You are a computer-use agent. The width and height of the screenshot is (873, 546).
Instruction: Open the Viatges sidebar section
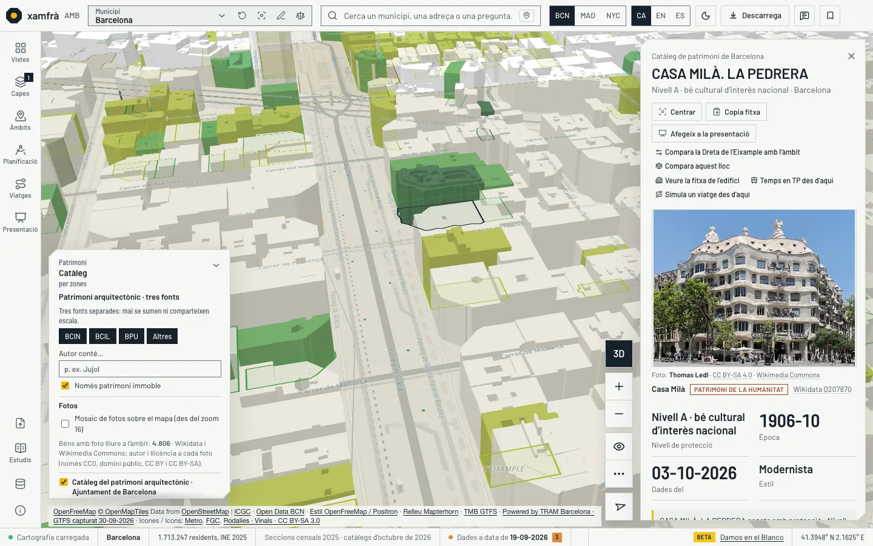click(20, 188)
